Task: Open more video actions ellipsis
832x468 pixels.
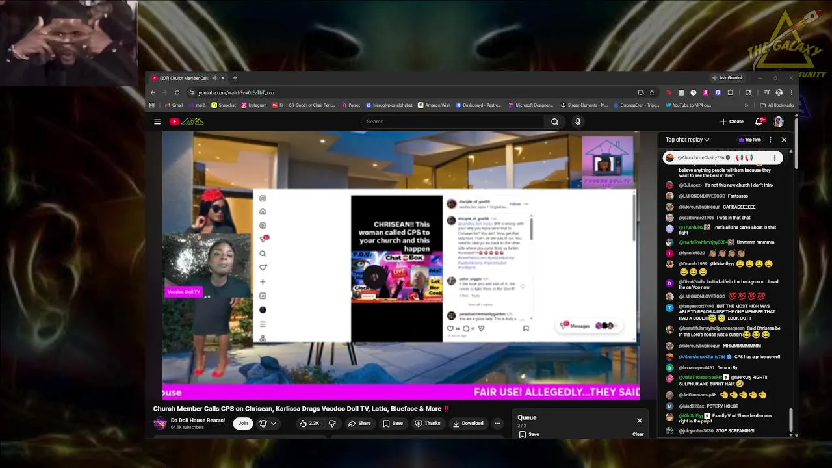Action: [x=497, y=424]
